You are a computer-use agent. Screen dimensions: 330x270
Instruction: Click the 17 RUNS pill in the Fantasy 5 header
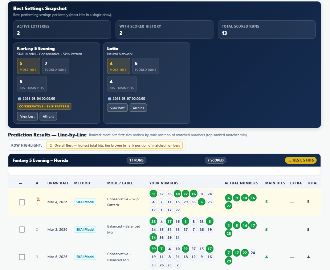[x=137, y=160]
